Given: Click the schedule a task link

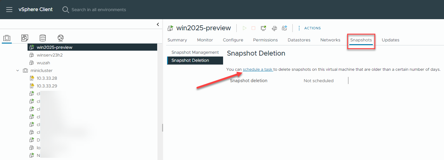Looking at the screenshot, I should [x=258, y=69].
